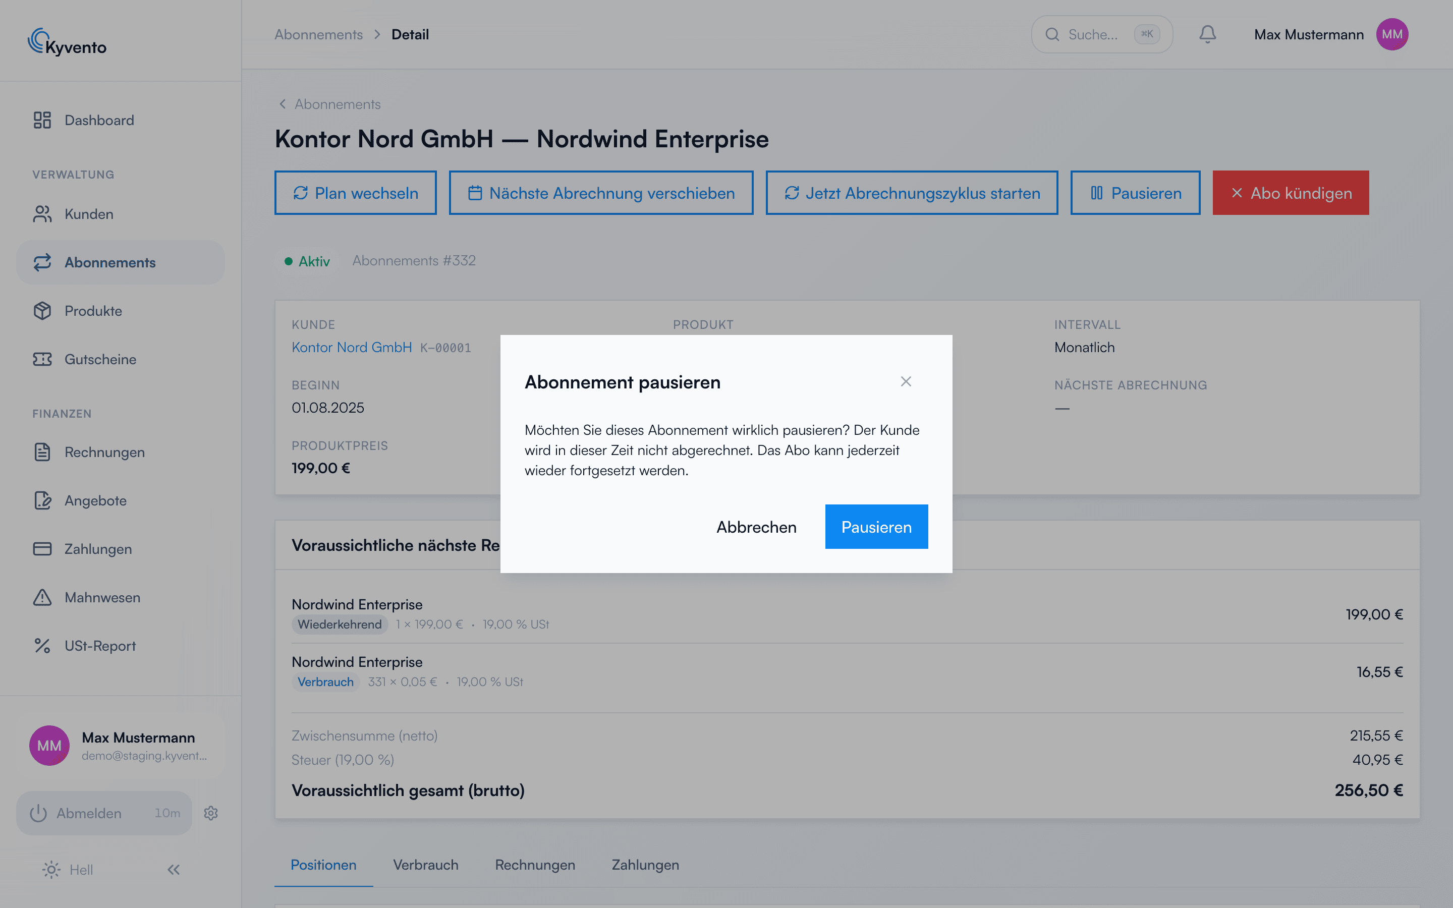Open Produkte in the sidebar
Viewport: 1453px width, 908px height.
120,311
